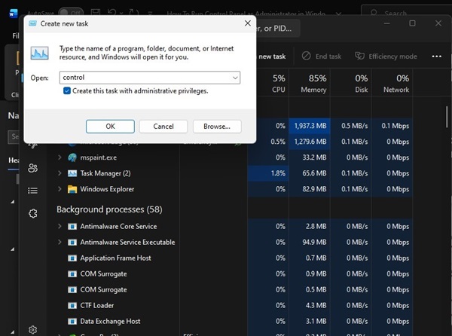Image resolution: width=452 pixels, height=336 pixels.
Task: Click the Antimalware Core Service icon
Action: click(72, 227)
